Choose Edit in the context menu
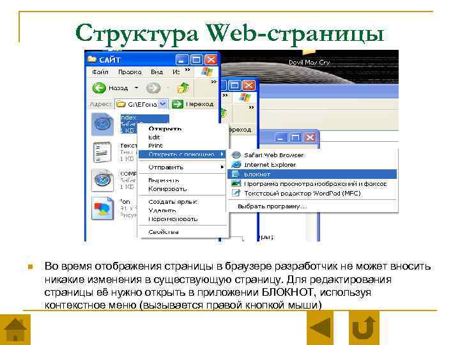This screenshot has width=460, height=345. pos(183,137)
